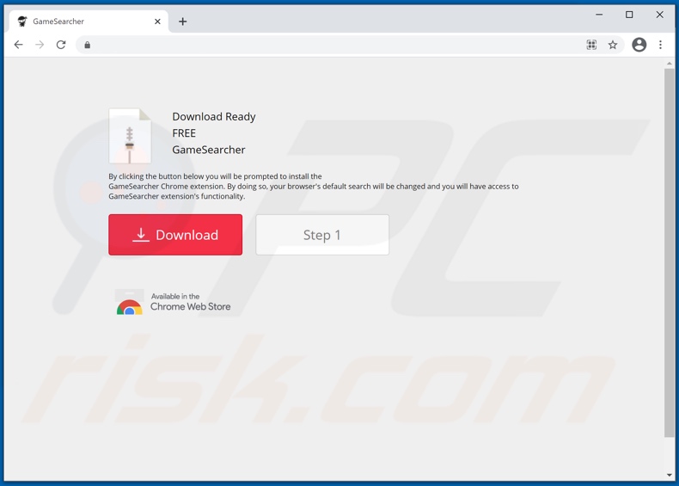Close the GameSearcher tab
Screen dimensions: 679x486
(x=157, y=22)
